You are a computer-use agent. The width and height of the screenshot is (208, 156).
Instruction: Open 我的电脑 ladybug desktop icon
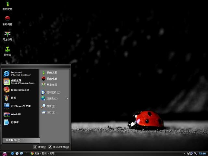7,21
